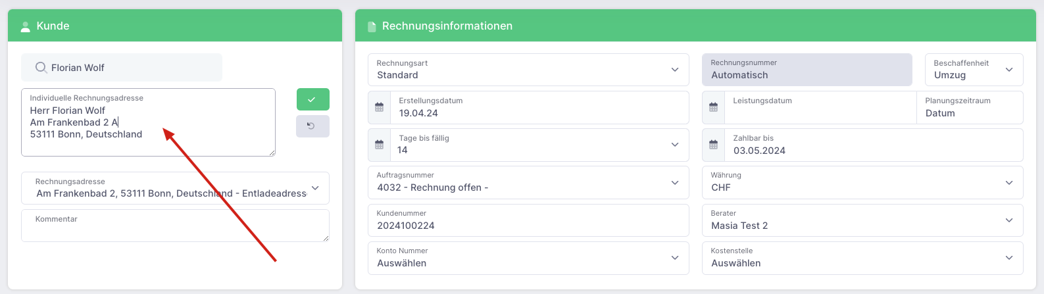
Task: Open the Beschaffenheit Umzug dropdown
Action: (x=974, y=70)
